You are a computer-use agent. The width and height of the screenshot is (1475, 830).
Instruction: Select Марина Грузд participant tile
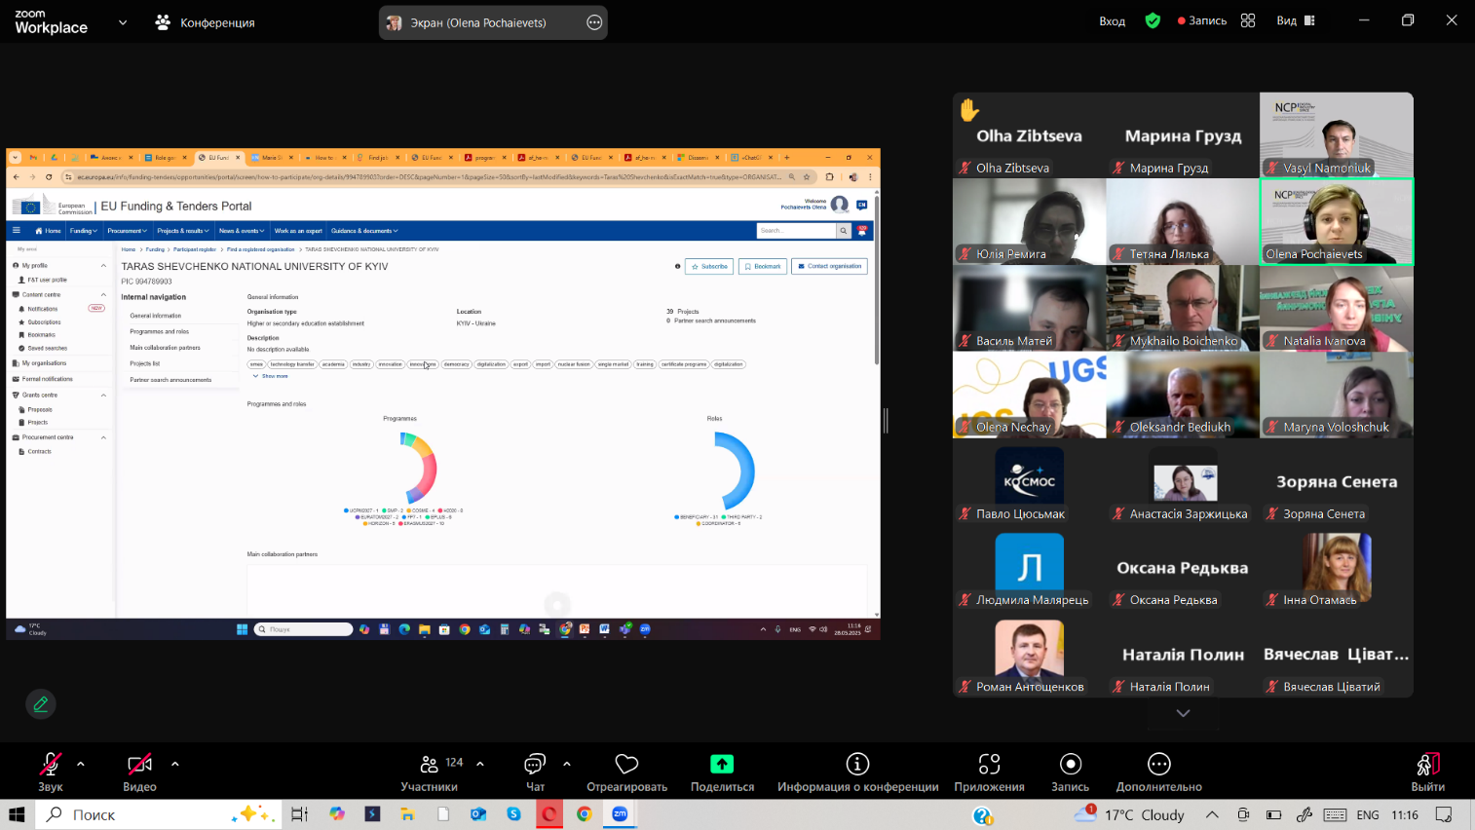click(1183, 134)
